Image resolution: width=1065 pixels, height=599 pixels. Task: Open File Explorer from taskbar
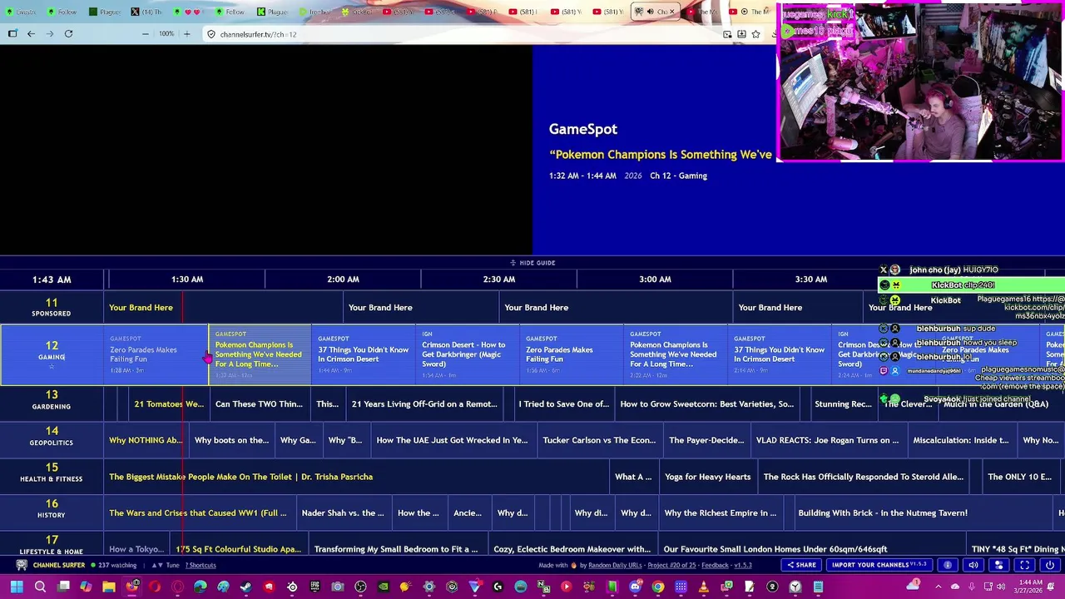pos(109,587)
